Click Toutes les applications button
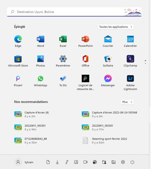151x169 pixels. (x=116, y=27)
